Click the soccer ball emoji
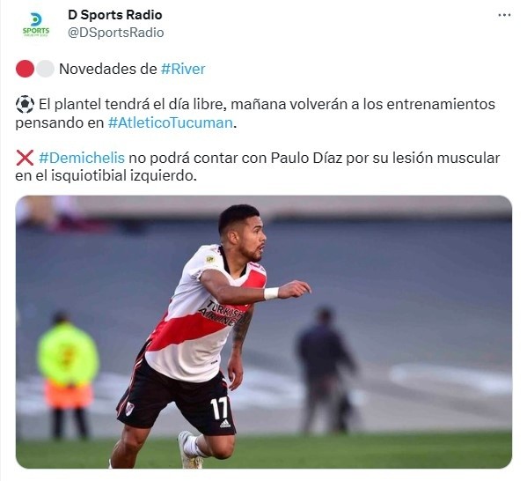Screen dimensions: 527x481 tap(25, 104)
